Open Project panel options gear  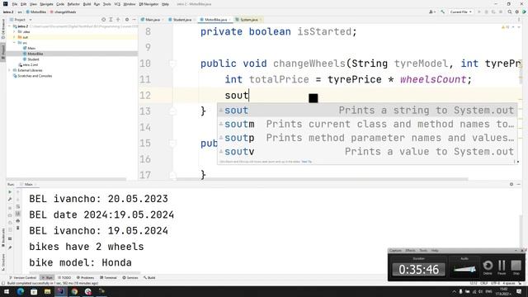[127, 20]
